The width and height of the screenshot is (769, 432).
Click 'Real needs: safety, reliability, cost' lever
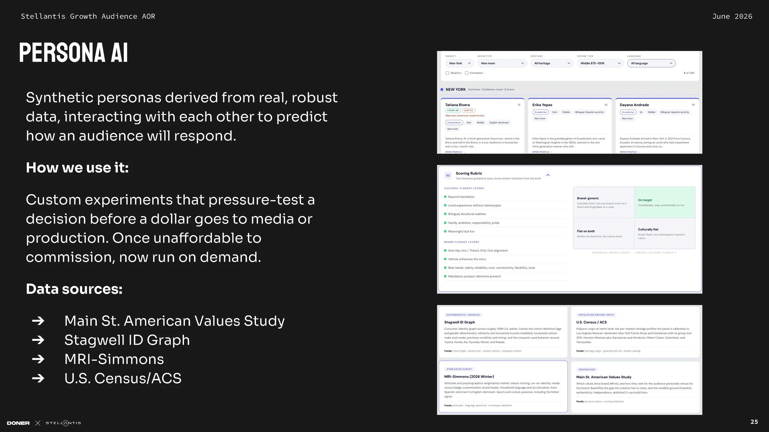pyautogui.click(x=492, y=268)
